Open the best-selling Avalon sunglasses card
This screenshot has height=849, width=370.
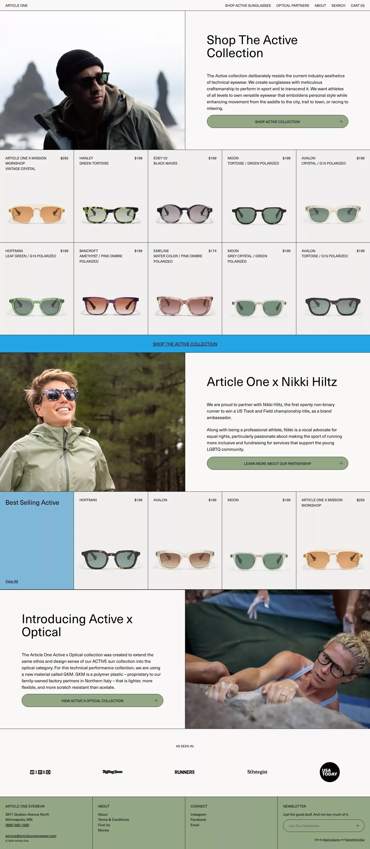pyautogui.click(x=185, y=541)
